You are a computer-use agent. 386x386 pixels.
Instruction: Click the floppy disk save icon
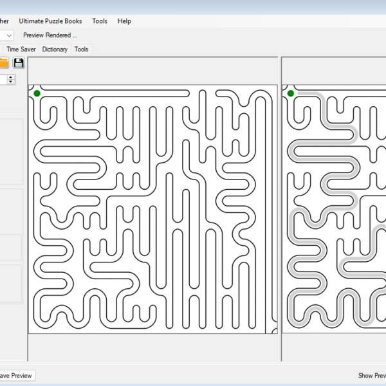[x=19, y=62]
